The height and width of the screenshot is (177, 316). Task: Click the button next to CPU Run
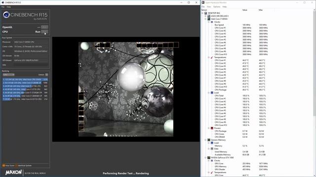coord(44,31)
